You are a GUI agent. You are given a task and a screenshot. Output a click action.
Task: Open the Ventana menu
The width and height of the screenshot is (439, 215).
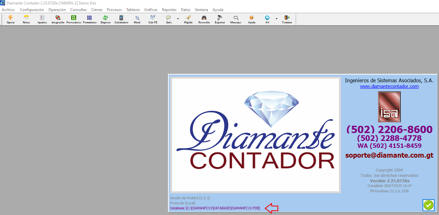point(201,10)
